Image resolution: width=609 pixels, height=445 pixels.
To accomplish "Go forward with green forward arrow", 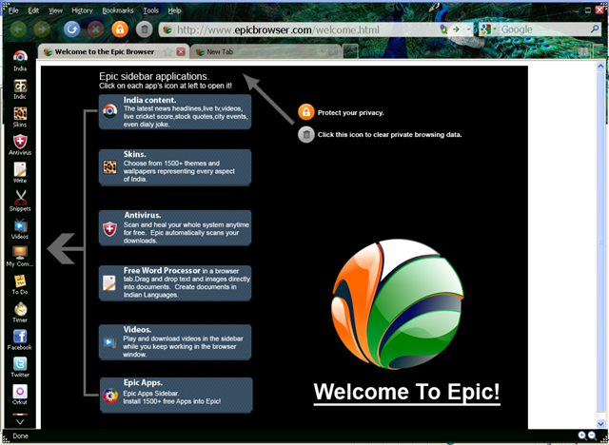I will pos(42,29).
